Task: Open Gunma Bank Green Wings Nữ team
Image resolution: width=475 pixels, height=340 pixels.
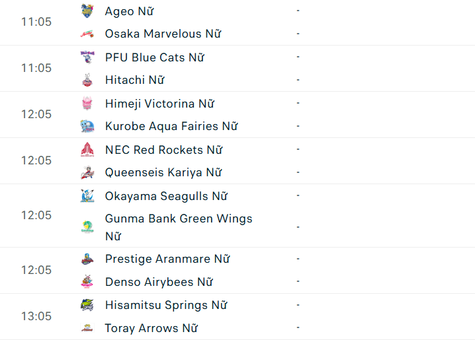Action: point(179,219)
